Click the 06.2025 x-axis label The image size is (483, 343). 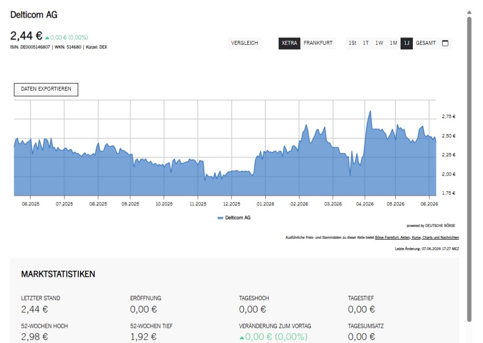(30, 204)
